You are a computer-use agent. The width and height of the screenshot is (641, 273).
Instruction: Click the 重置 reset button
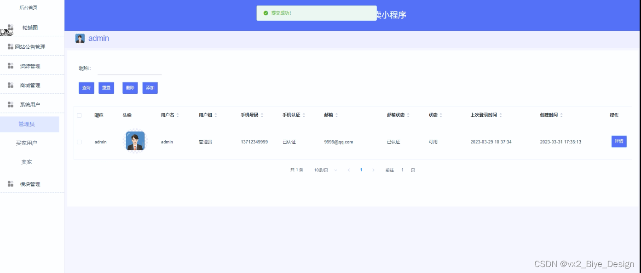tap(106, 88)
